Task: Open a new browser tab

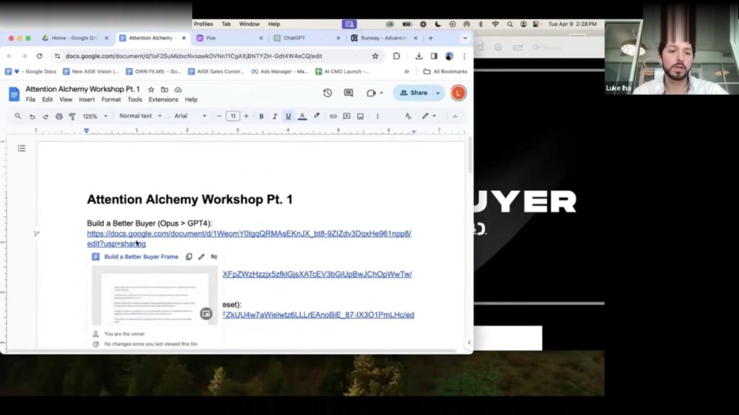Action: click(x=431, y=38)
